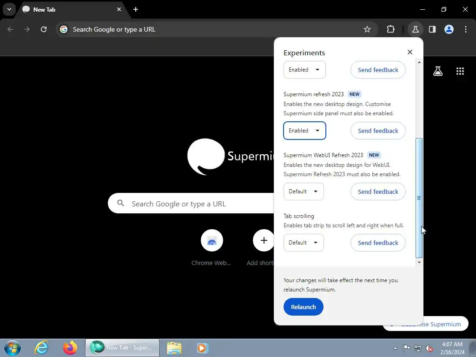Screen dimensions: 476x357
Task: Click the Google icon in address bar
Action: point(64,29)
